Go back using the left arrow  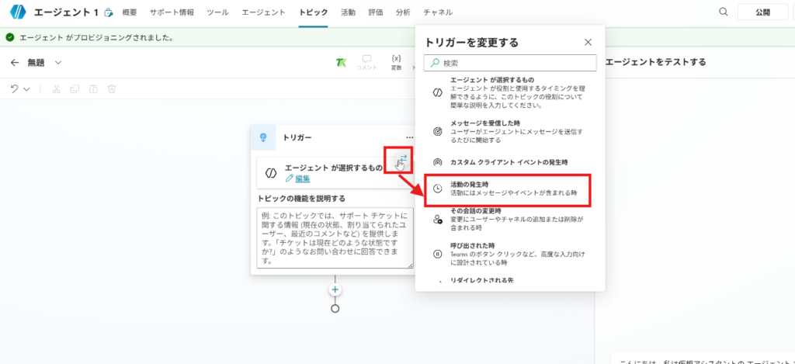14,63
